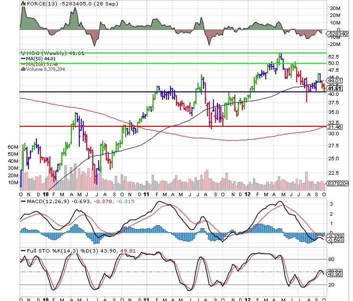
Task: Click the 8378204 volume tag
Action: click(338, 184)
